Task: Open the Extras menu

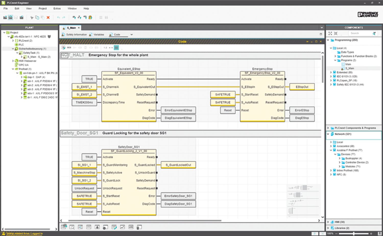Action: point(57,8)
